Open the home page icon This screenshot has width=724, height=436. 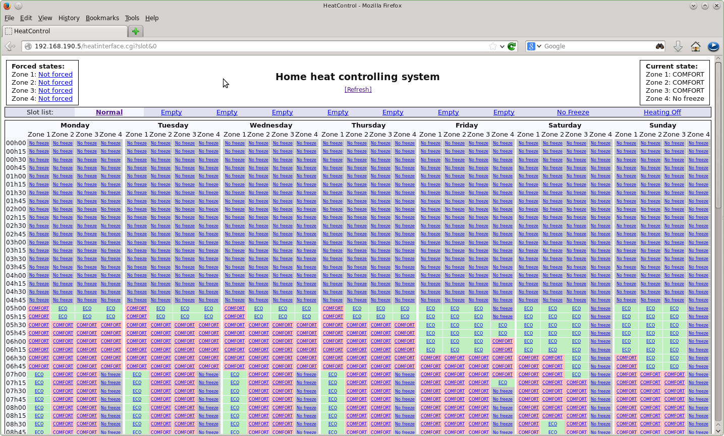(695, 46)
